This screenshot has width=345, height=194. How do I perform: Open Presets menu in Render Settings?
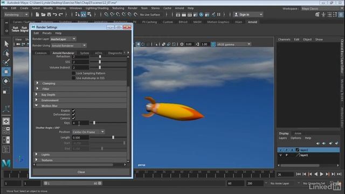tap(47, 33)
